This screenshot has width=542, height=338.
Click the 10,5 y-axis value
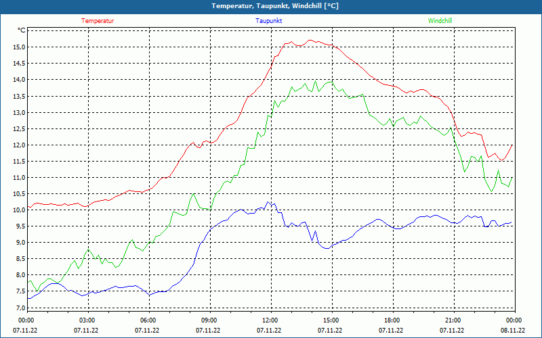(x=19, y=193)
